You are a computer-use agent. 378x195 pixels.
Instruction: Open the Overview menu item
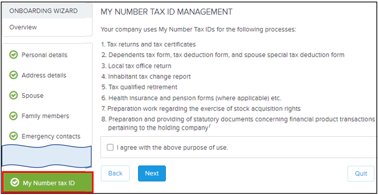pyautogui.click(x=23, y=27)
